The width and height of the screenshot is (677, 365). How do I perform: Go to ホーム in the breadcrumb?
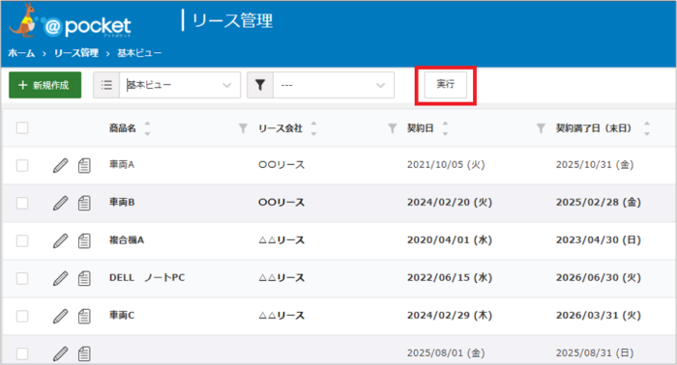pos(21,53)
